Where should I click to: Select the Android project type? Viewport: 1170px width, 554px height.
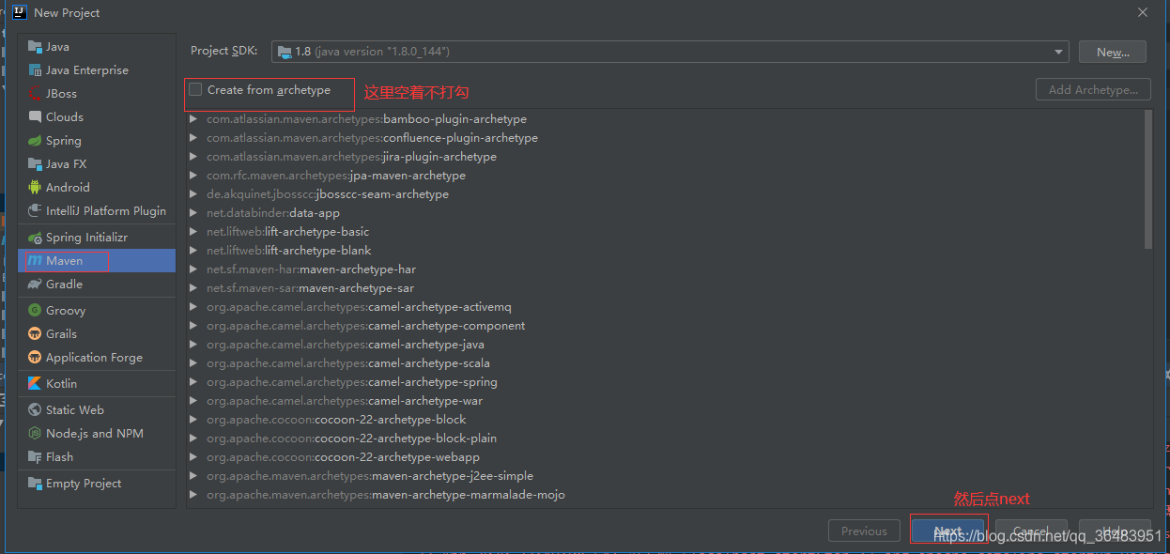pos(65,187)
